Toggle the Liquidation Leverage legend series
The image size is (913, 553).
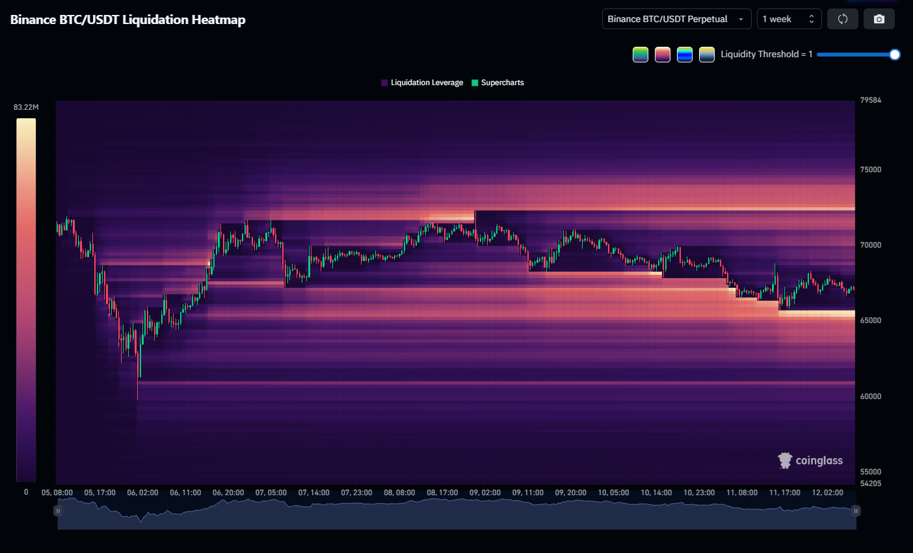click(422, 83)
